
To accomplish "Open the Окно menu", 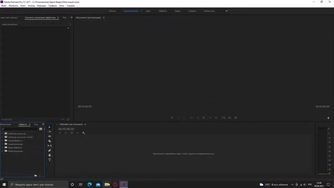I will pos(62,6).
